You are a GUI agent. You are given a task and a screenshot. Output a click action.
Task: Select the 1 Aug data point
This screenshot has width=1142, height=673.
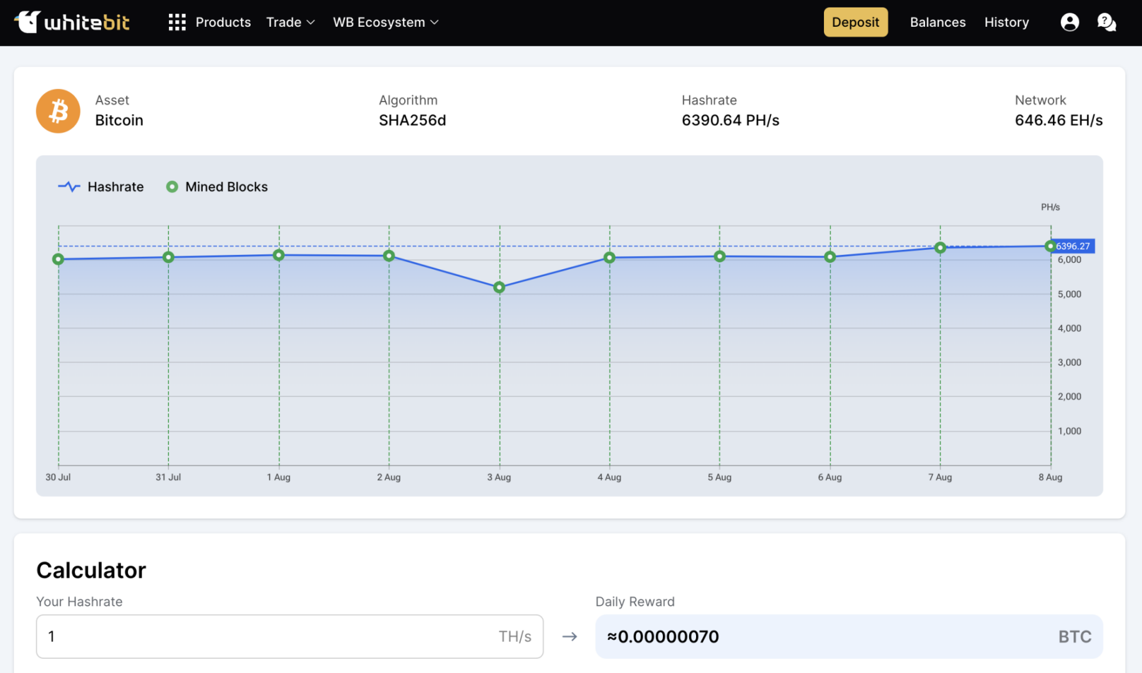279,255
